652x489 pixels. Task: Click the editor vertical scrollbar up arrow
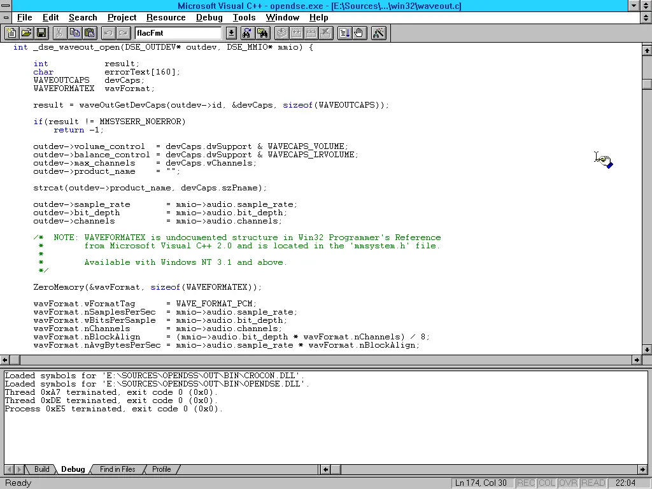point(647,50)
